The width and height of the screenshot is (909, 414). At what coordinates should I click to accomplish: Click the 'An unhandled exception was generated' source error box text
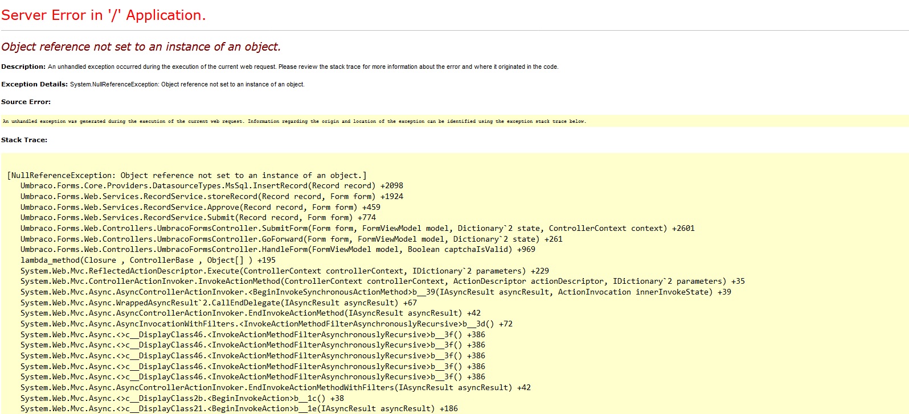pyautogui.click(x=294, y=121)
